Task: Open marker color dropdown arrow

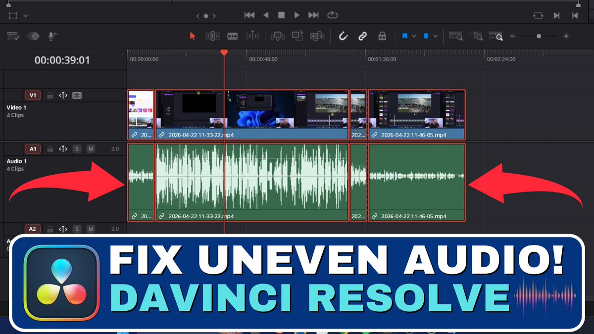Action: [x=435, y=36]
